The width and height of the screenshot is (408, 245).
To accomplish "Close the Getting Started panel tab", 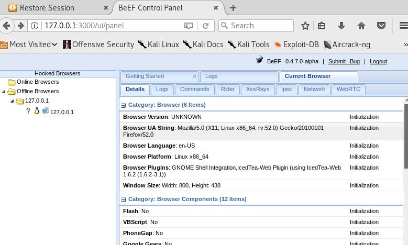I will [x=194, y=76].
